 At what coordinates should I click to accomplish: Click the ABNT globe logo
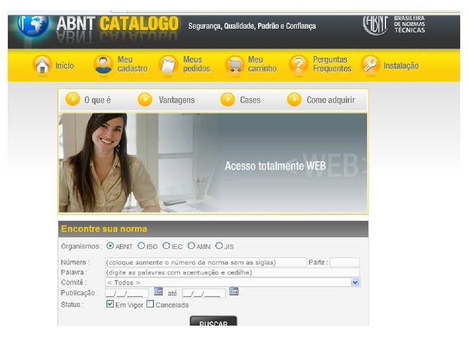[x=33, y=25]
